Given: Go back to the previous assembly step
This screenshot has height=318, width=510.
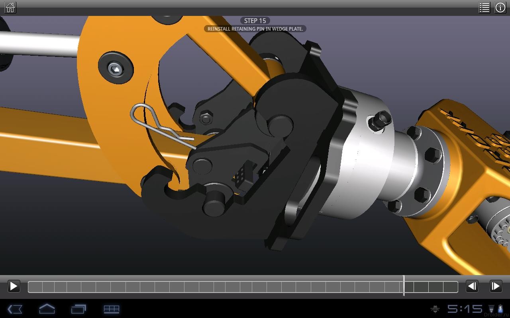Looking at the screenshot, I should point(473,286).
